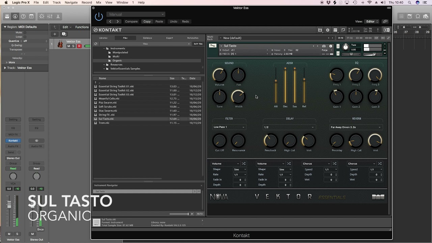Toggle Stereo Out channel mute button

(x=32, y=234)
